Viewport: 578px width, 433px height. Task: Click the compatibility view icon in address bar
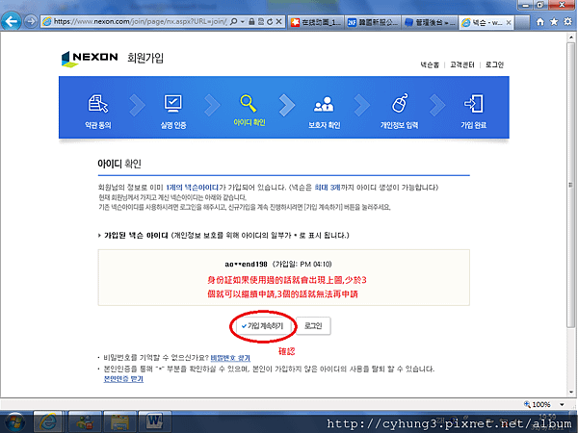[x=261, y=22]
